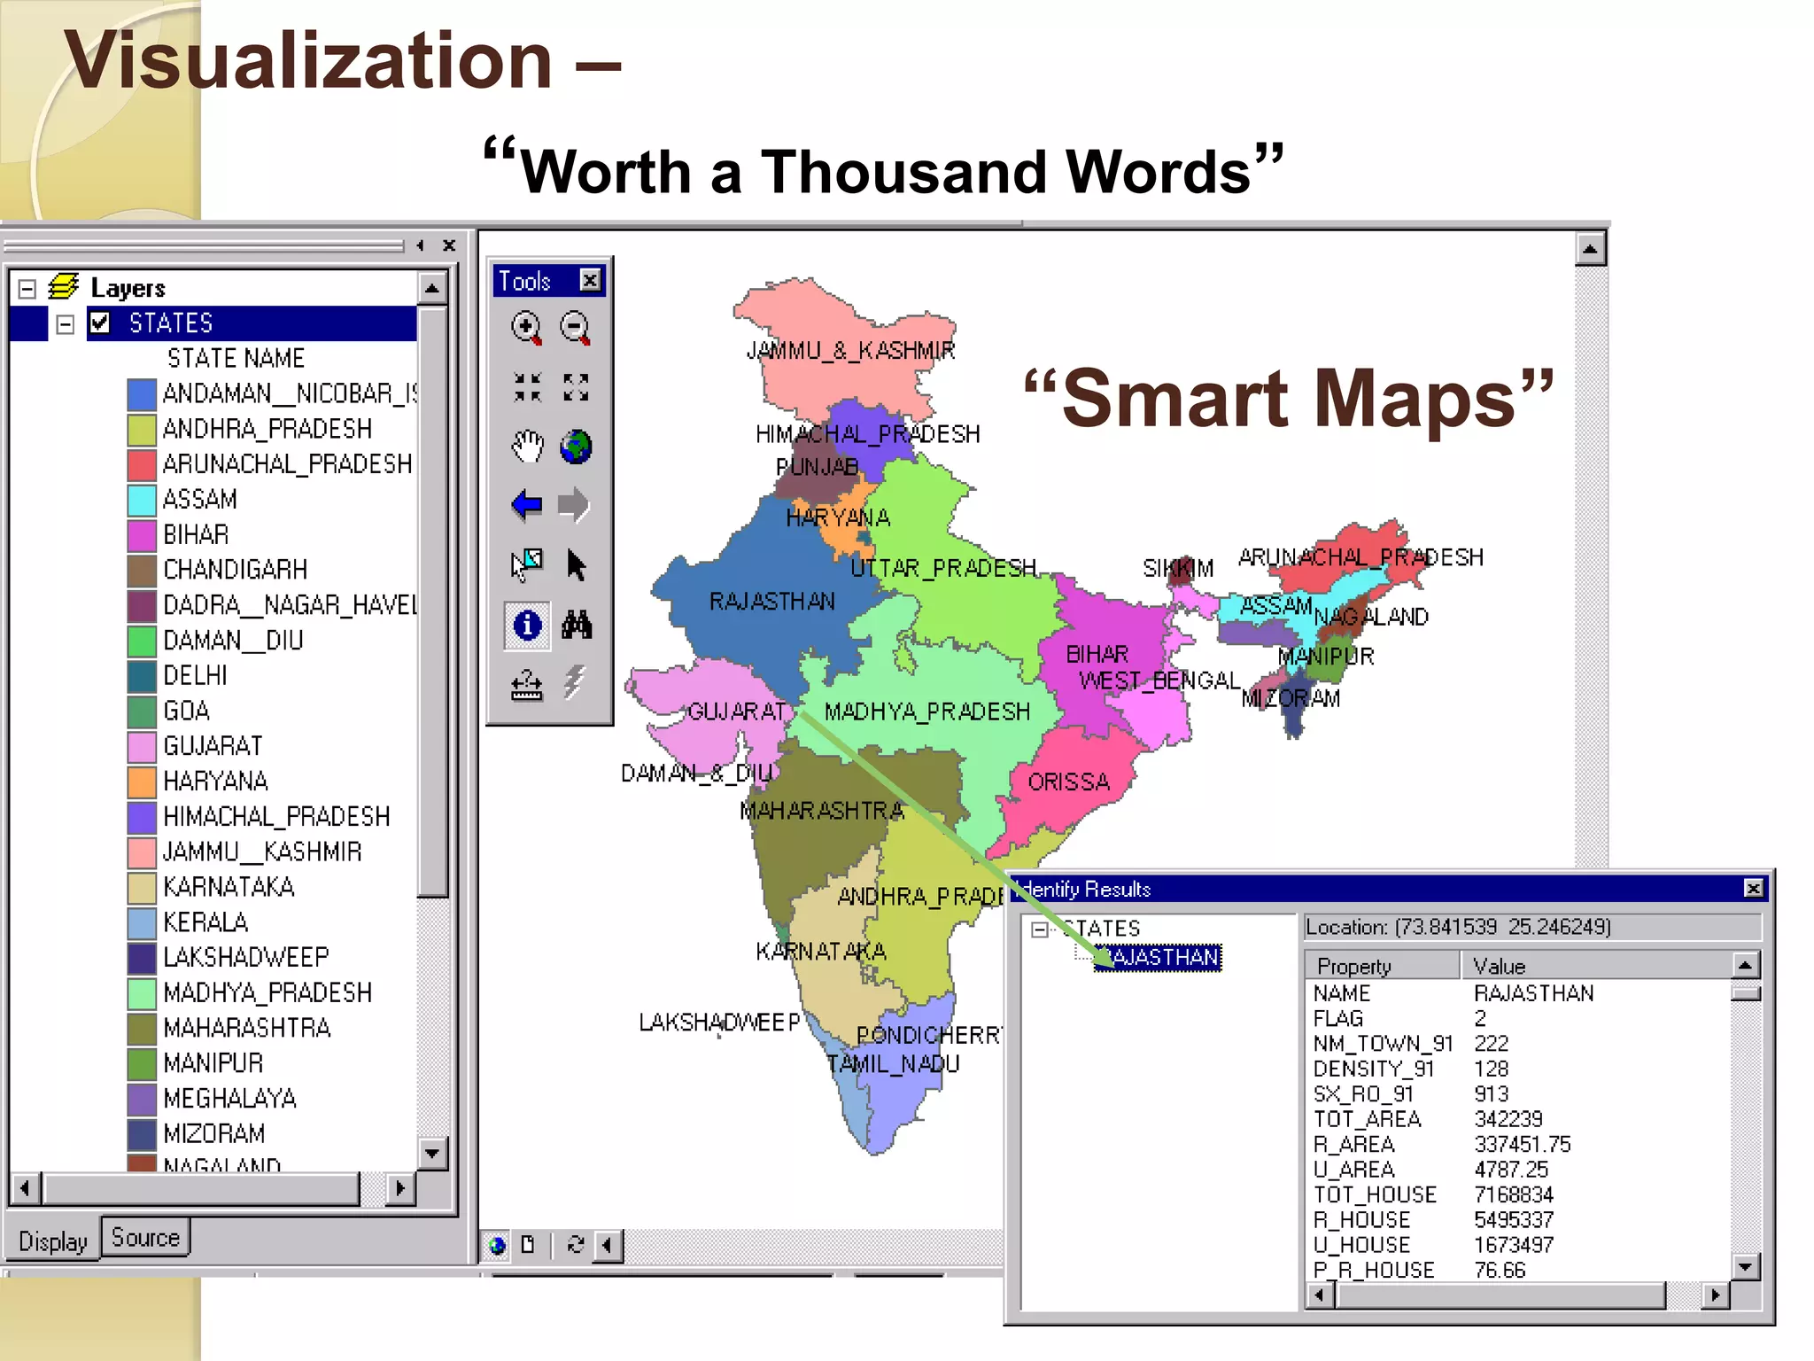The width and height of the screenshot is (1814, 1361).
Task: Click the NM_TOWN_91 property row
Action: tap(1516, 1043)
